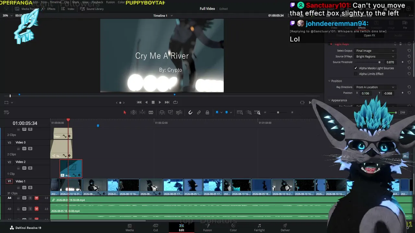Click the Replace Clip tool icon
This screenshot has width=415, height=233.
click(x=179, y=112)
